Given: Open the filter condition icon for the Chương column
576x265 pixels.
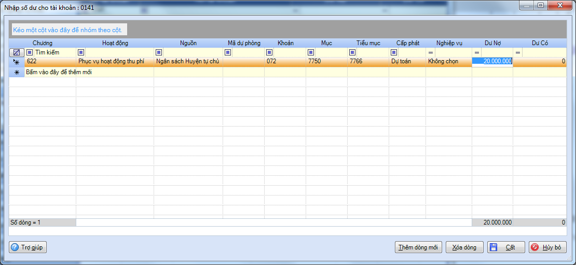Looking at the screenshot, I should coord(30,52).
